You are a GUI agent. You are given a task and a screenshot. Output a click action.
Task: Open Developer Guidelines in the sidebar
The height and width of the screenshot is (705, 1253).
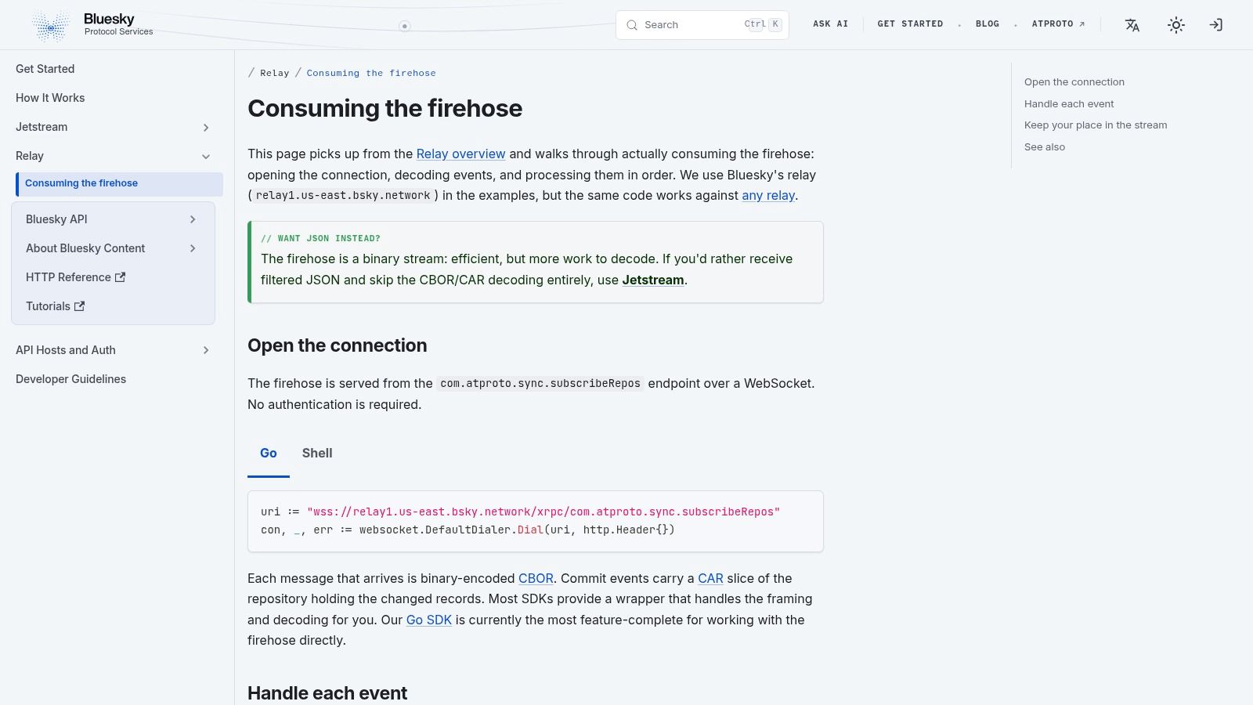point(70,379)
